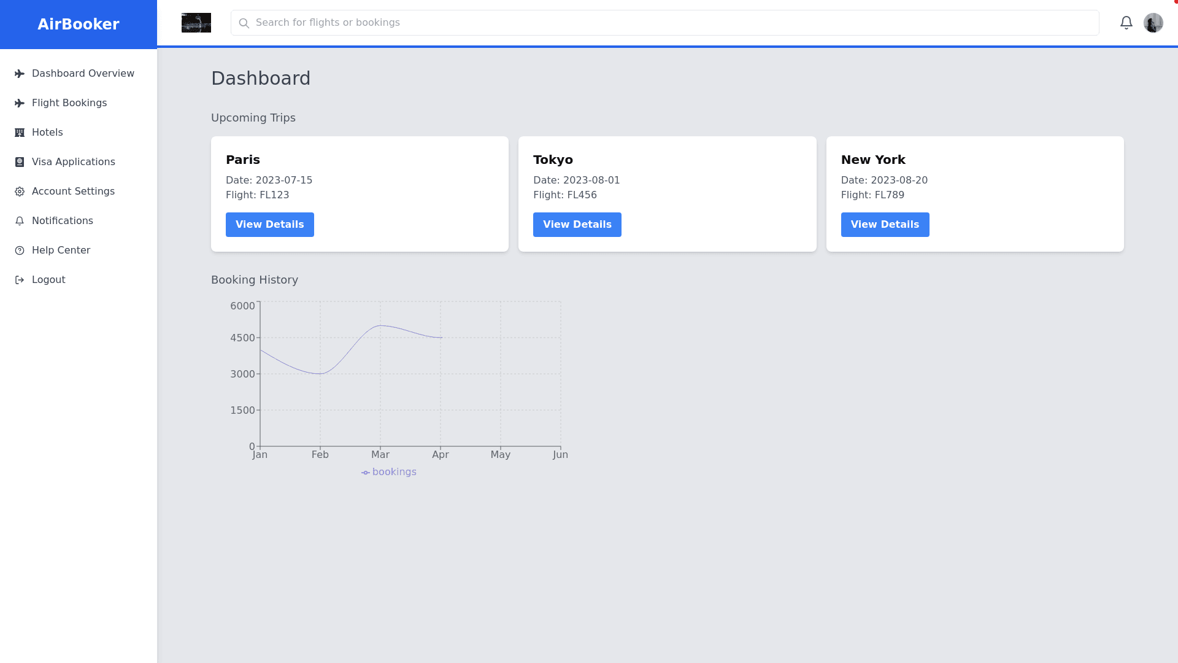Click the logout arrow icon in sidebar
The width and height of the screenshot is (1178, 663).
20,280
